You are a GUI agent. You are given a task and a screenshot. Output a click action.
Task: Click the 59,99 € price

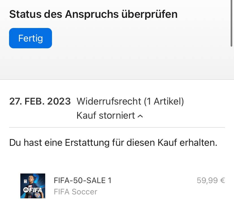pyautogui.click(x=211, y=180)
